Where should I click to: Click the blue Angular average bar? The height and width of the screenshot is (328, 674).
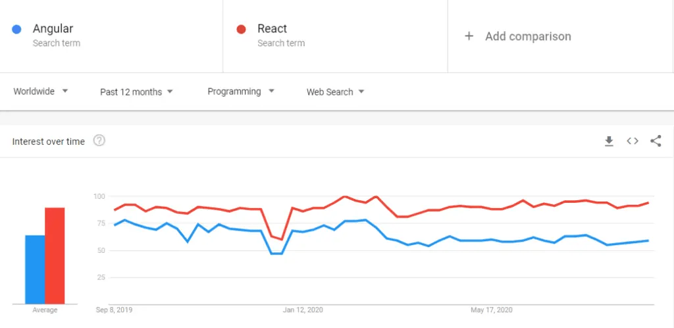35,269
